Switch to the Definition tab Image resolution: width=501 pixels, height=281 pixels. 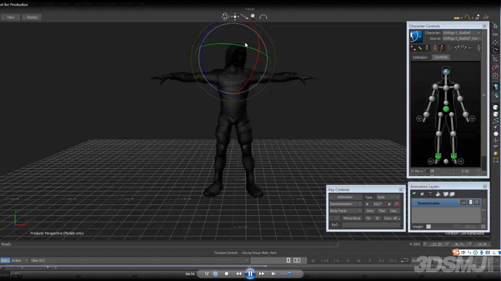[420, 57]
